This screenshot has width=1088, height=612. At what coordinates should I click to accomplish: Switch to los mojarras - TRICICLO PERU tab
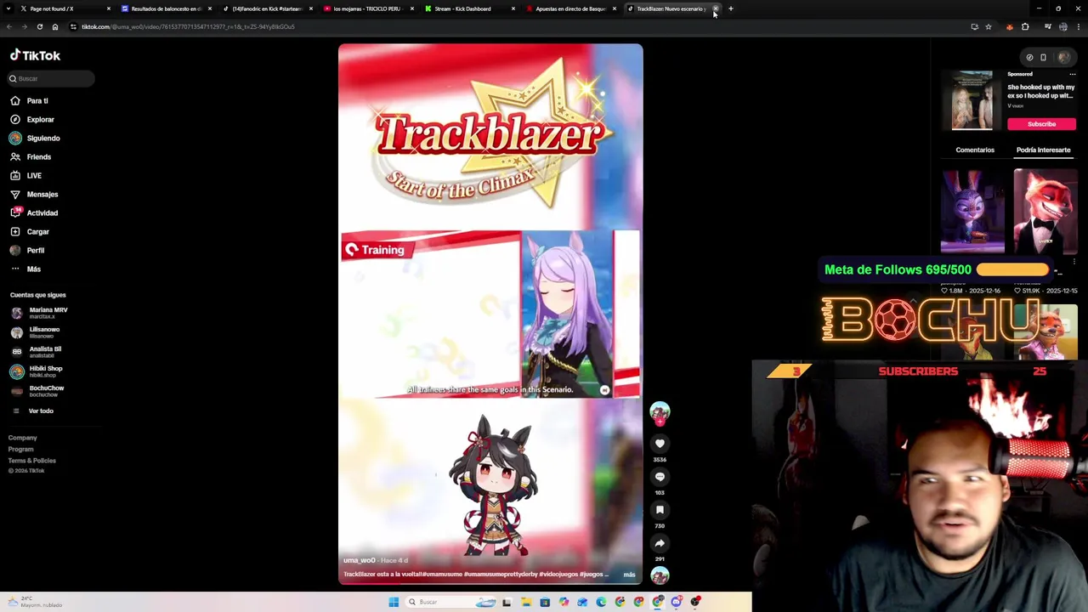pos(367,8)
